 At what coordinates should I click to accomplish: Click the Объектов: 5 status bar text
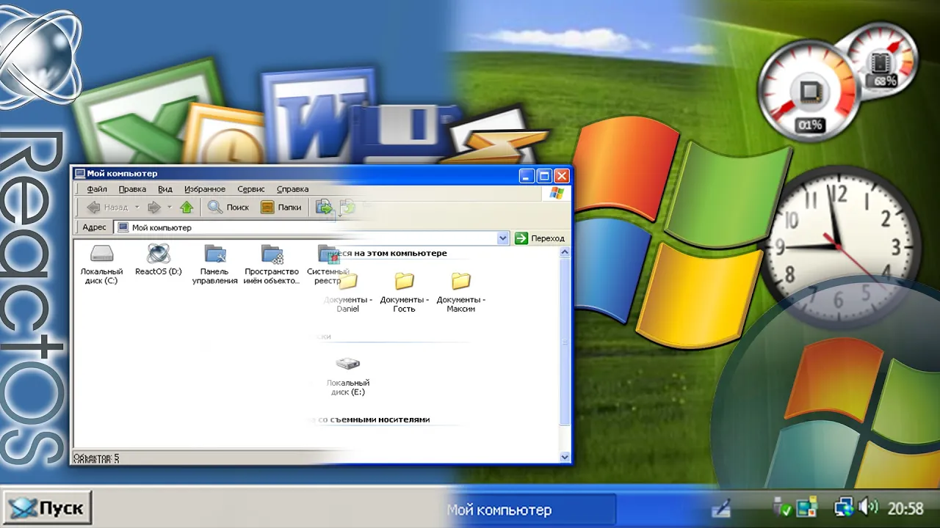(96, 458)
